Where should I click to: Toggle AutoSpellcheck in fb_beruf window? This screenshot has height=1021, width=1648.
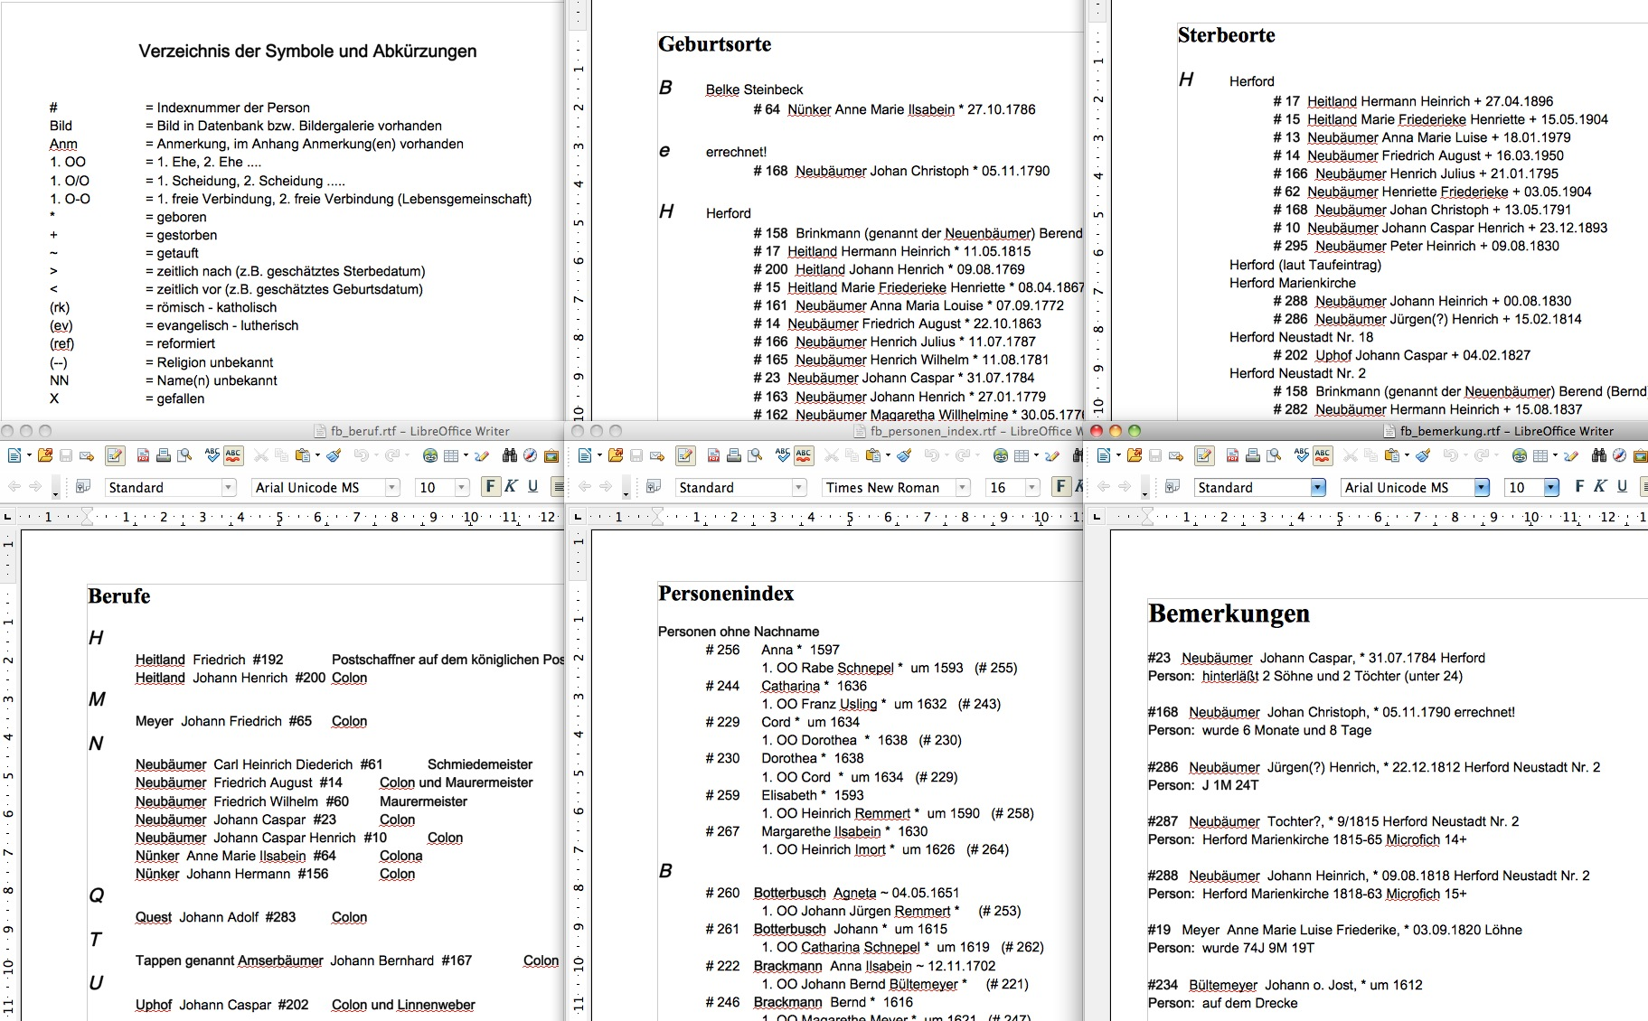233,455
